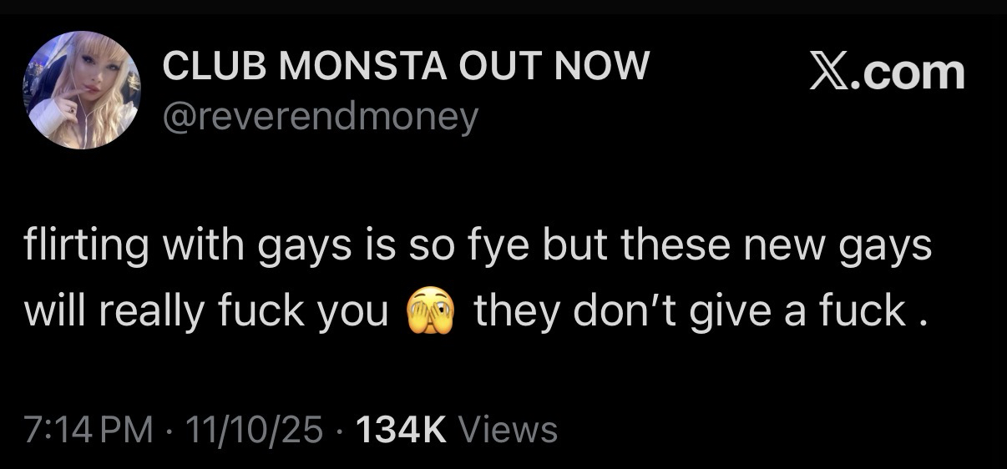Click the 11/10/25 post date
The height and width of the screenshot is (469, 1007).
(255, 430)
